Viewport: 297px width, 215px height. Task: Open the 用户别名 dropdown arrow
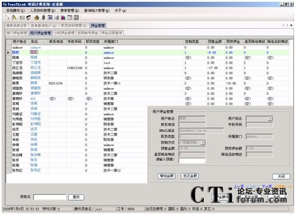pos(270,119)
